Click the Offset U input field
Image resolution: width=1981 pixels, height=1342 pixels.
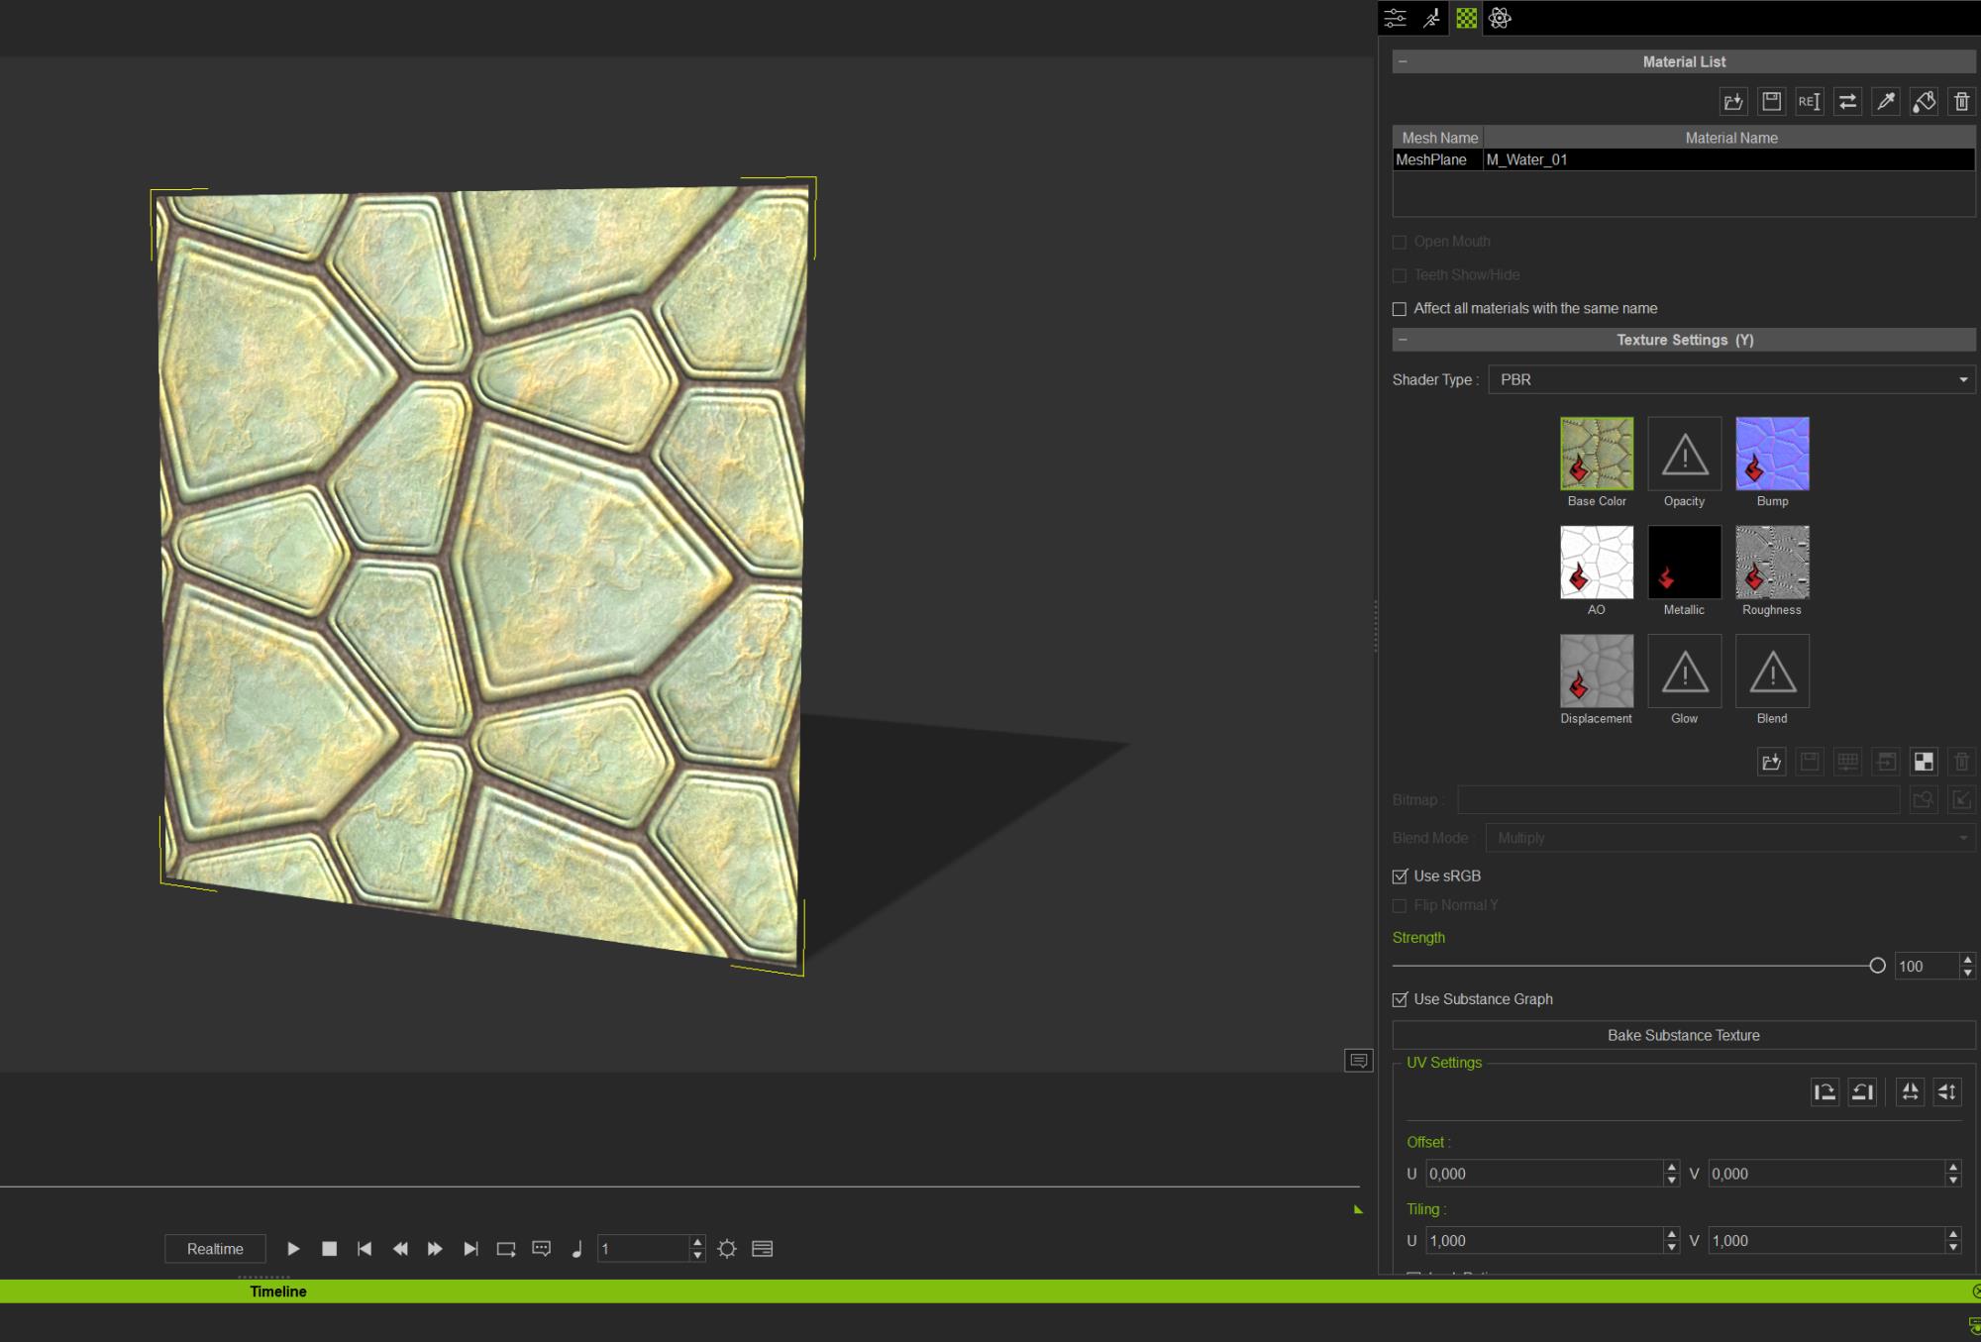tap(1545, 1174)
